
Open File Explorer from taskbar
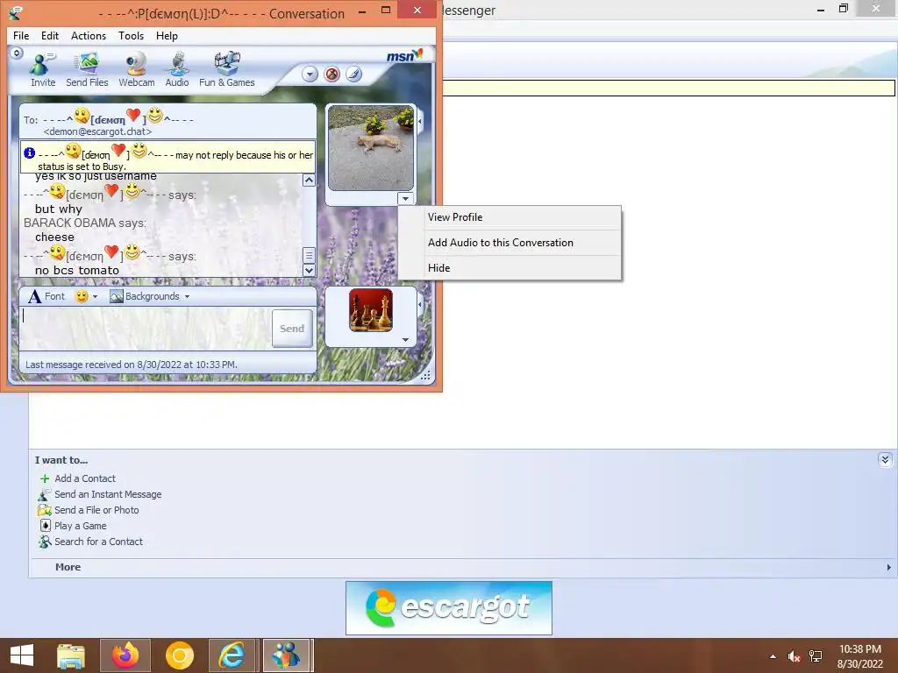click(71, 655)
